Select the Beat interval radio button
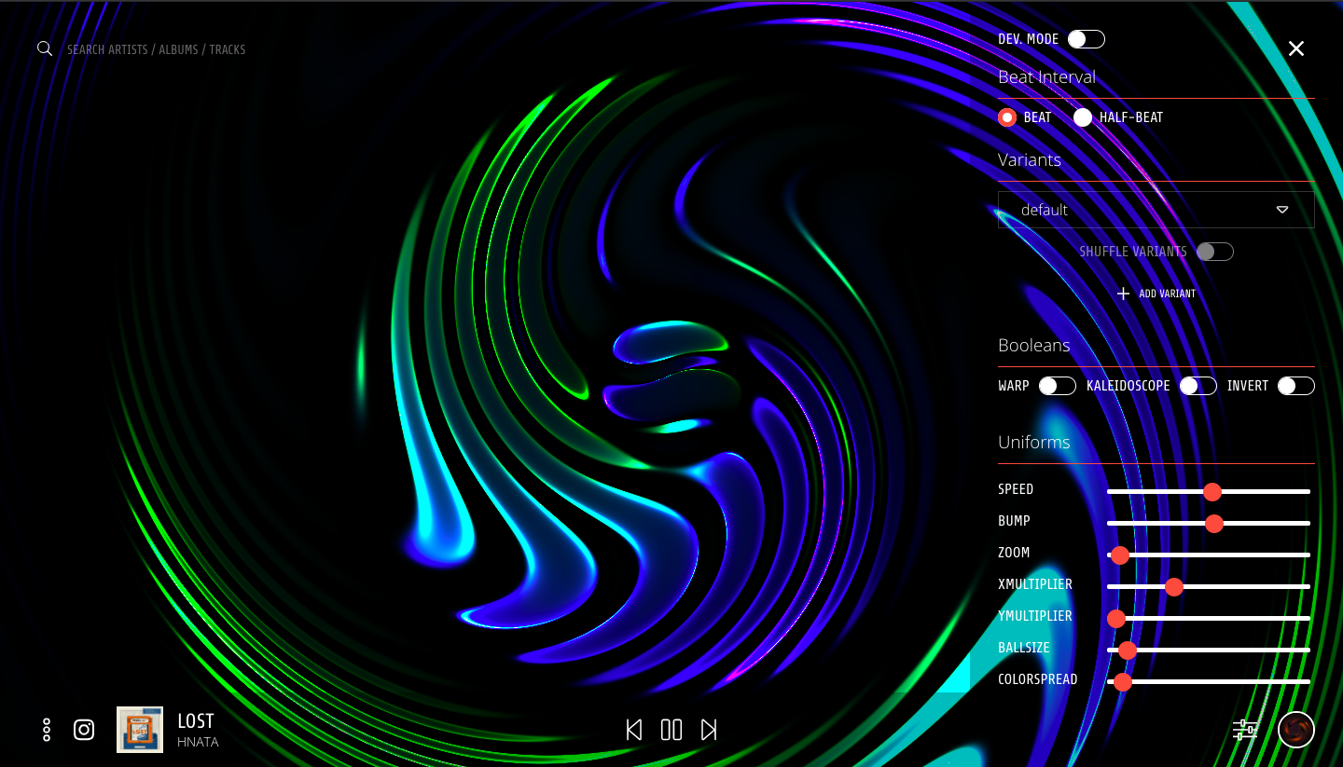 click(x=1007, y=117)
